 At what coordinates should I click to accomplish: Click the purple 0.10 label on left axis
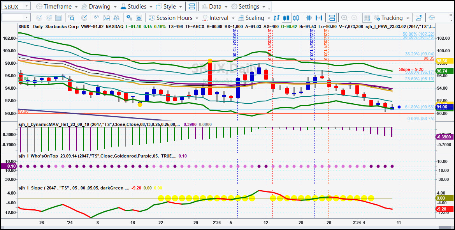coord(9,166)
